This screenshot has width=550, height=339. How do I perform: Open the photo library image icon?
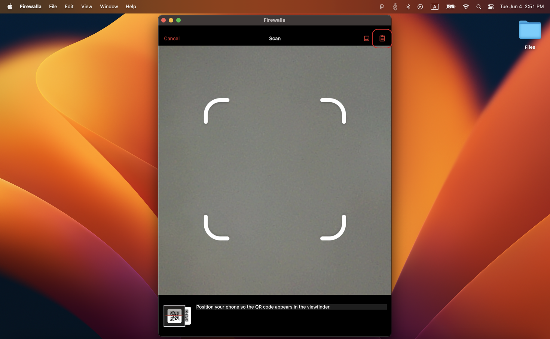pyautogui.click(x=367, y=39)
